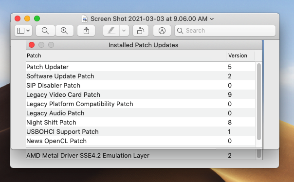Select Legacy Platform Compatibility Patch row

tap(141, 104)
